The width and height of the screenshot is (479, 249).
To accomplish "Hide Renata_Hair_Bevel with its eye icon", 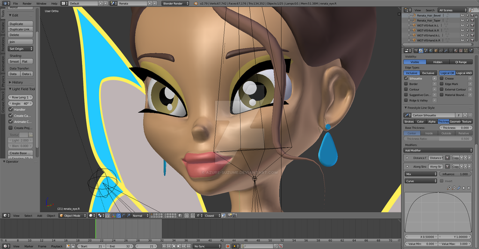I will 462,15.
